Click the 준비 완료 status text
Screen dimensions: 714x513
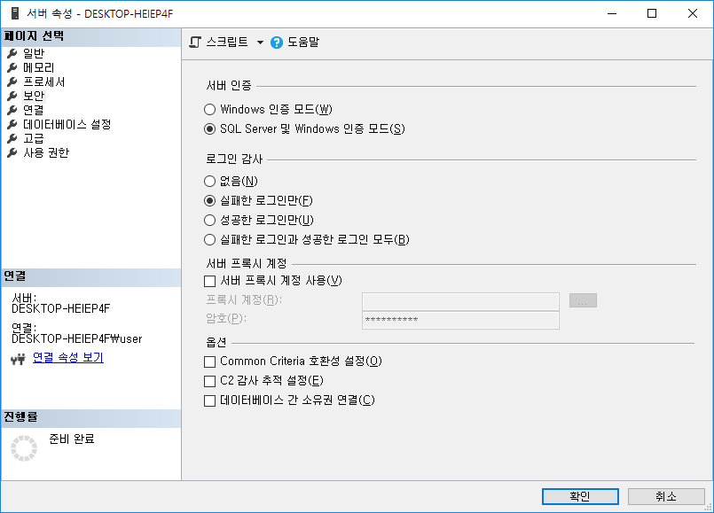pyautogui.click(x=72, y=439)
